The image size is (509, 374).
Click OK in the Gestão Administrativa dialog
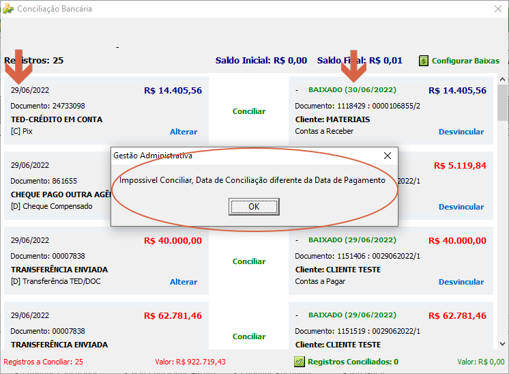click(254, 207)
